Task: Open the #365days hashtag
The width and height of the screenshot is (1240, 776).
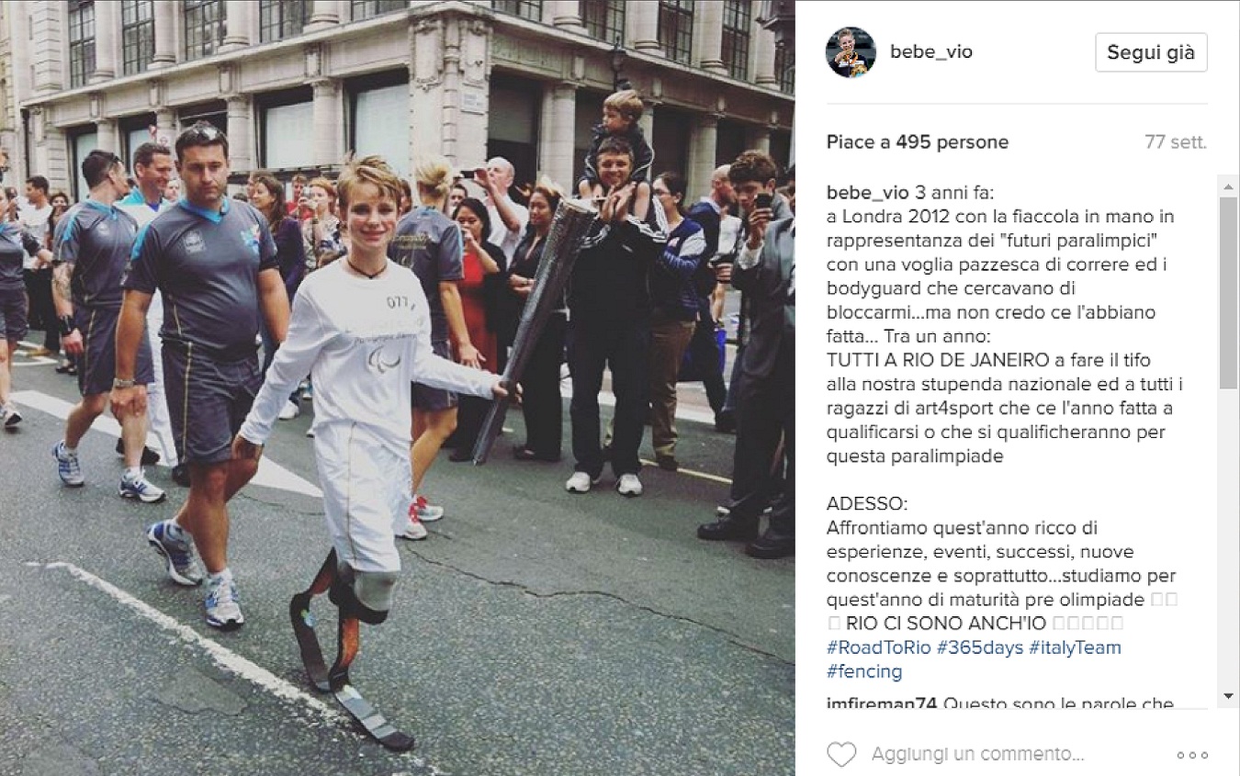Action: [979, 647]
